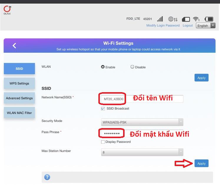
Task: Click the battery level icon
Action: pos(209,19)
